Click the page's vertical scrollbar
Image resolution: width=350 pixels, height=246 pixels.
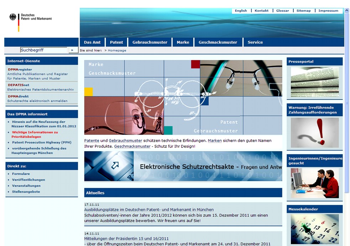click(x=347, y=102)
